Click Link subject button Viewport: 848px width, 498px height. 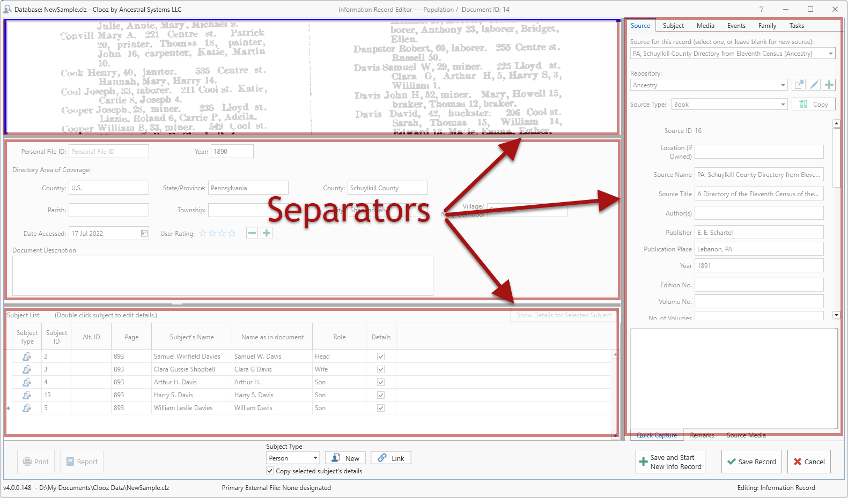point(391,458)
